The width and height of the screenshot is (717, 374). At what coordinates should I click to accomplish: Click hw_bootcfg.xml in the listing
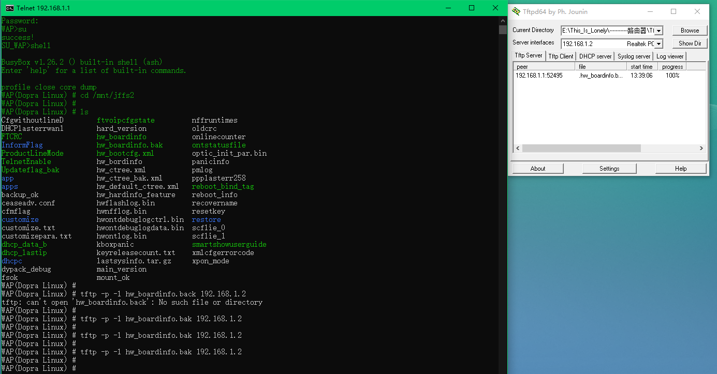(x=125, y=153)
